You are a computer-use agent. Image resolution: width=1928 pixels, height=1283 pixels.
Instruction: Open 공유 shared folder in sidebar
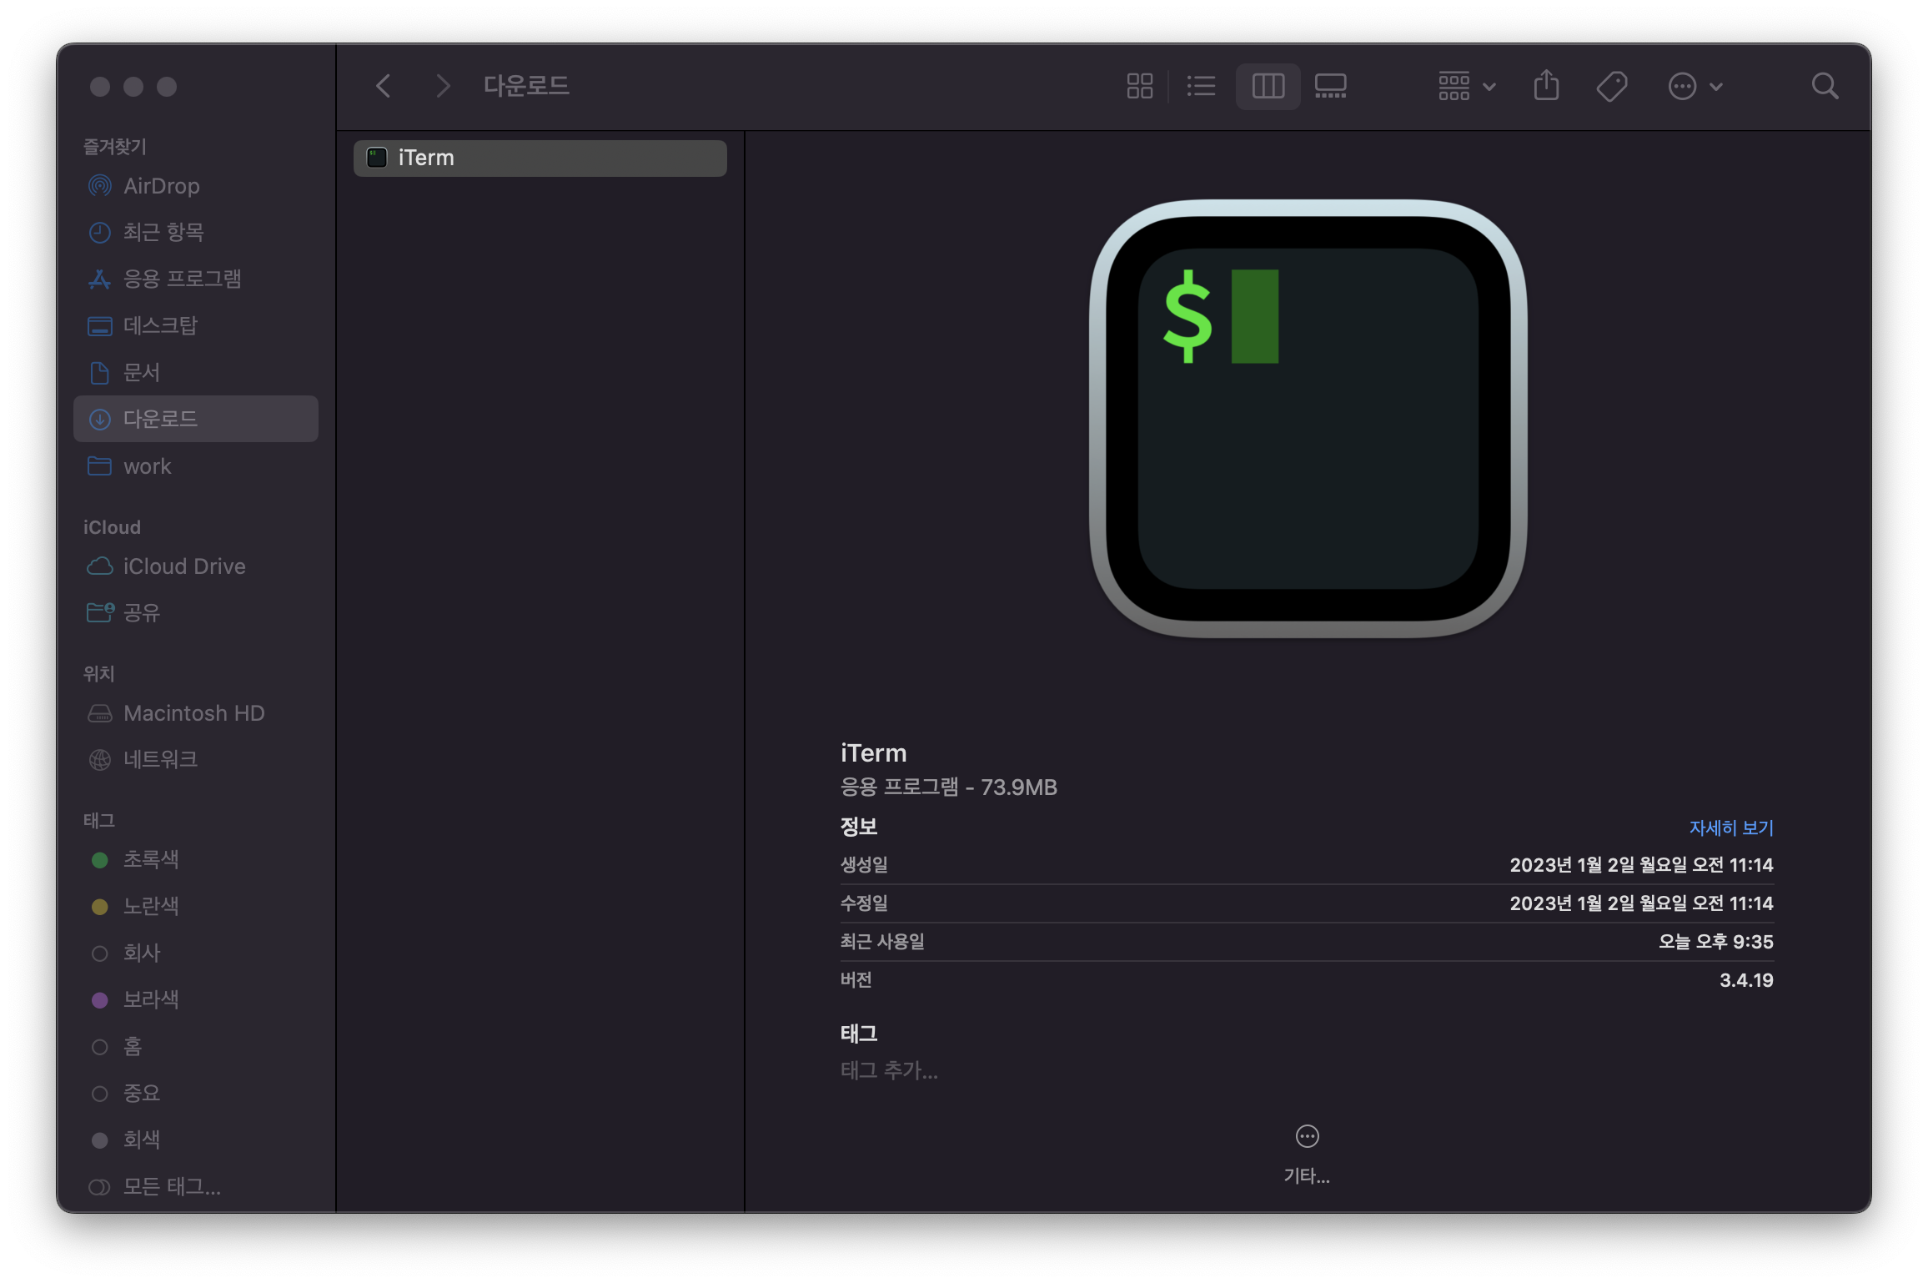pyautogui.click(x=196, y=613)
